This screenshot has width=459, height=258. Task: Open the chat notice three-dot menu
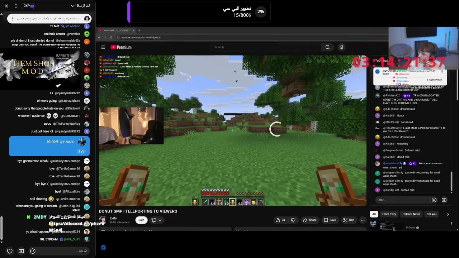[x=442, y=72]
